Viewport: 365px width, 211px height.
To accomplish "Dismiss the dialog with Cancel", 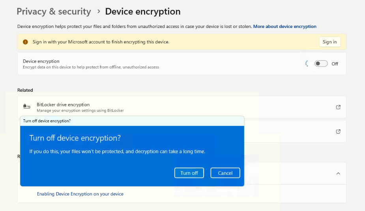I will (225, 173).
